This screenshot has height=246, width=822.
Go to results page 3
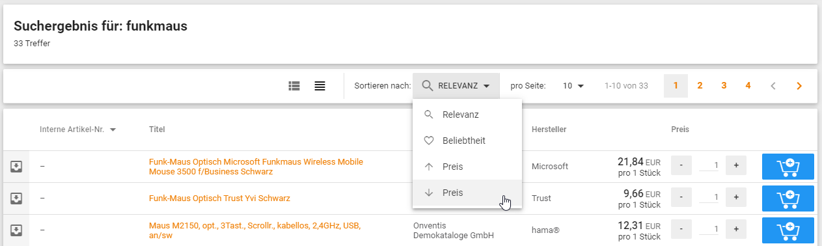724,86
